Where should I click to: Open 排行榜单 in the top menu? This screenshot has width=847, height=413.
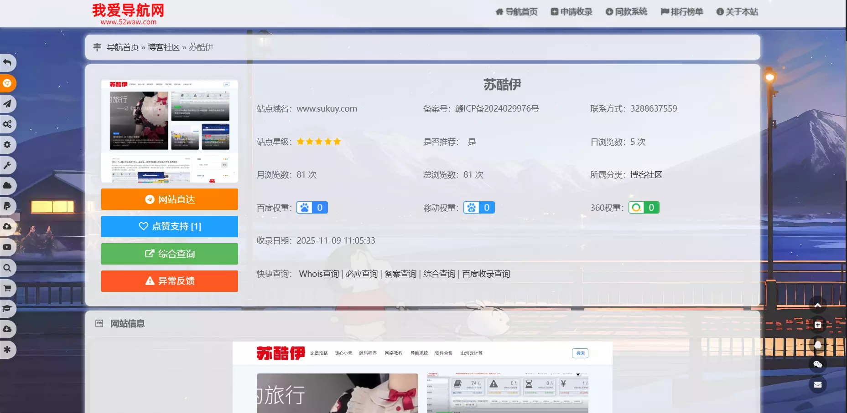point(681,12)
